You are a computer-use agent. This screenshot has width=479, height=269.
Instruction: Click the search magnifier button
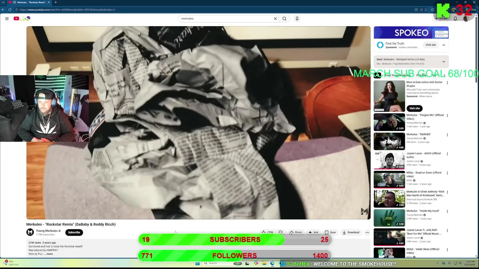[284, 18]
